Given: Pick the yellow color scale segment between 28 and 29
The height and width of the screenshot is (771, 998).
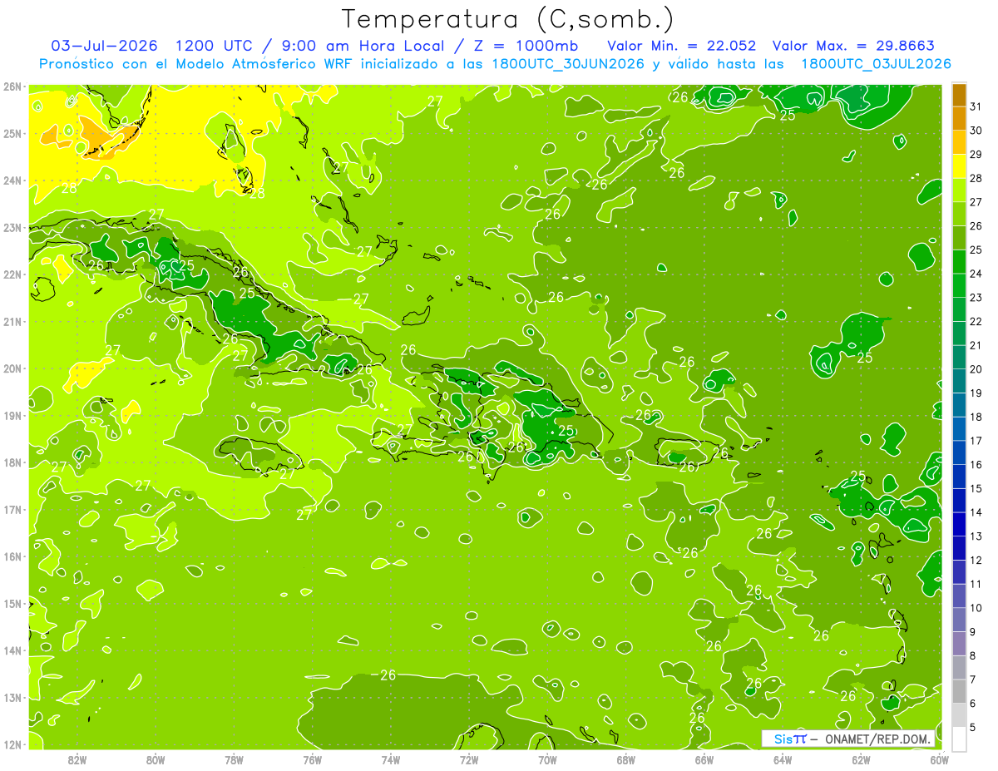Looking at the screenshot, I should click(959, 167).
